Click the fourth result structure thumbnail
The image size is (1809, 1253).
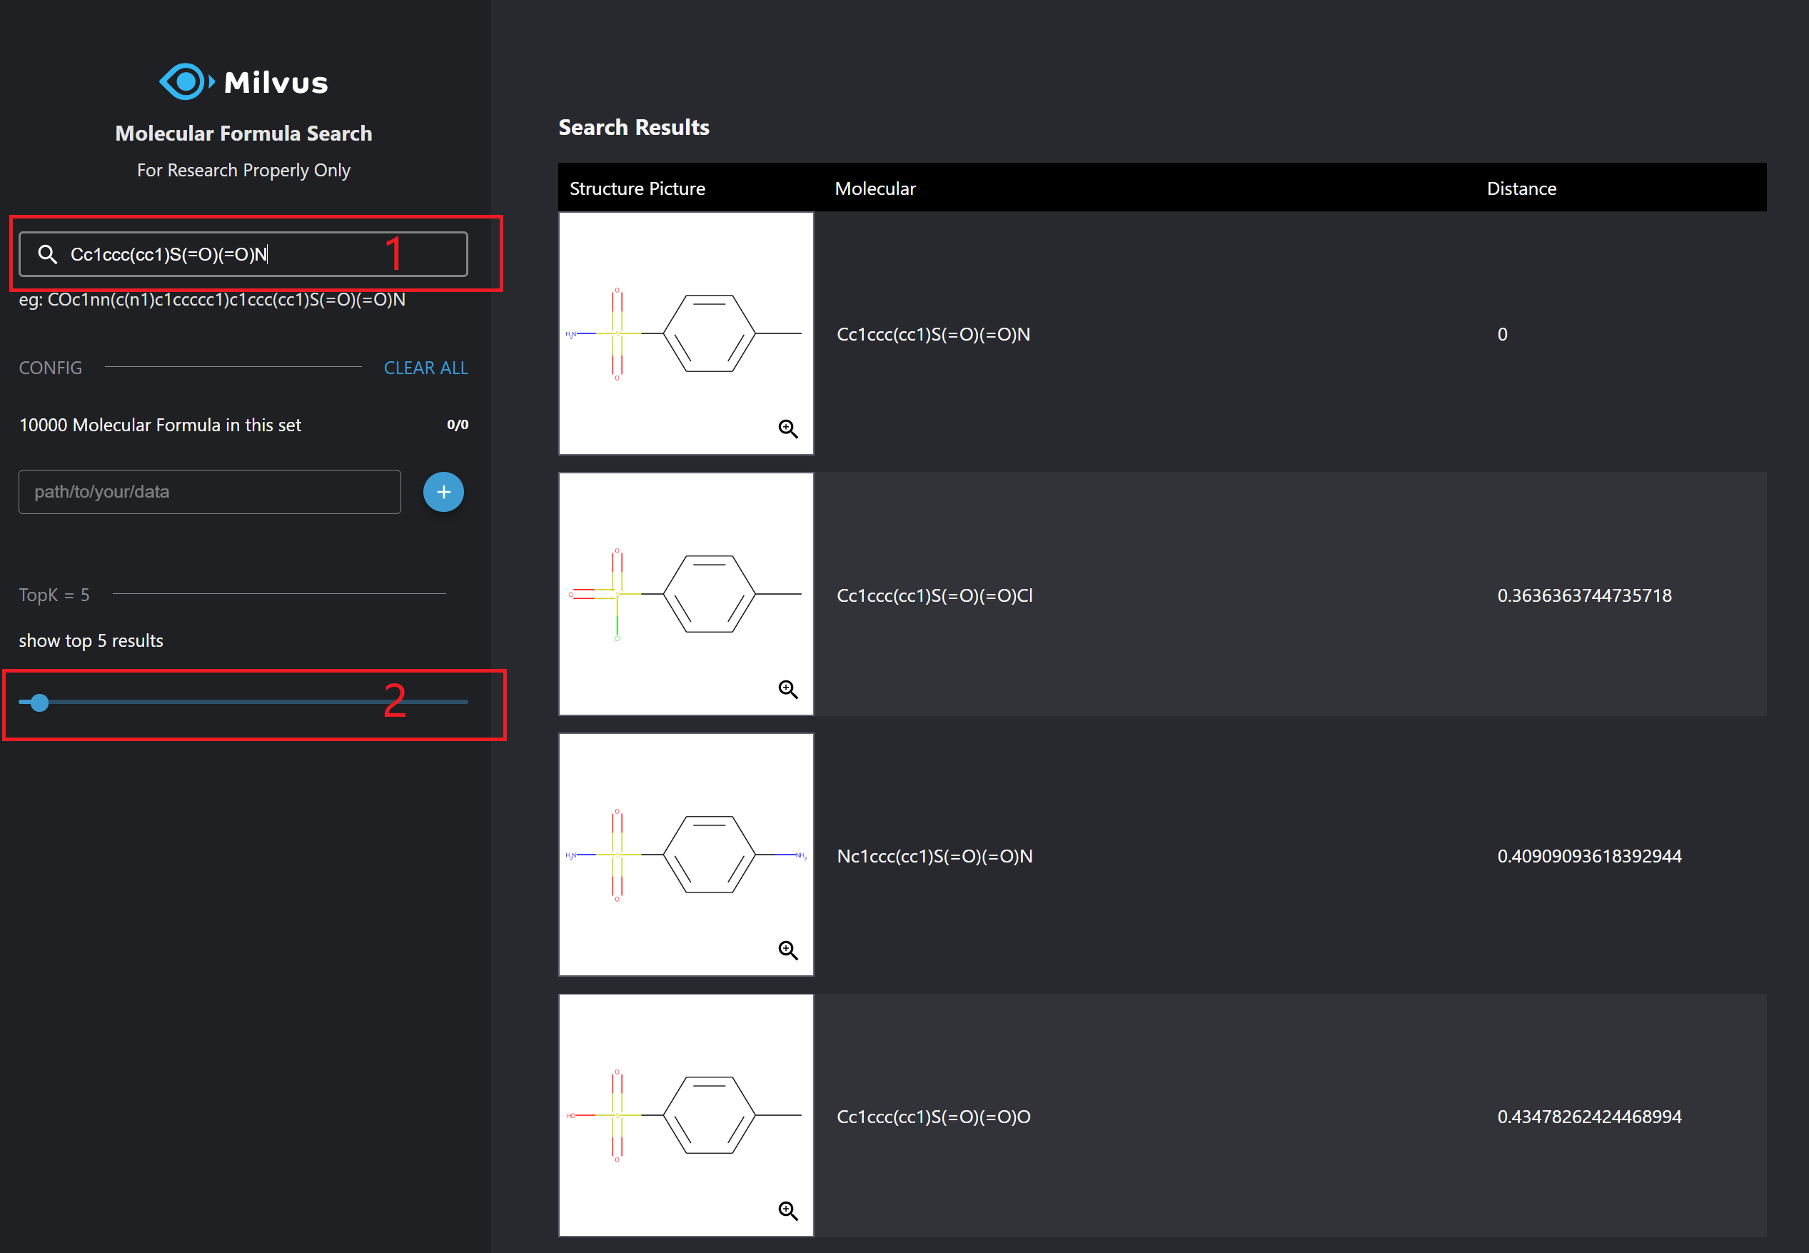[x=685, y=1116]
